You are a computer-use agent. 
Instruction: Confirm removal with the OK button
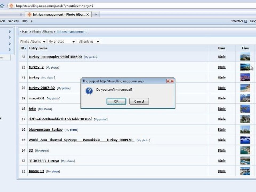[116, 101]
